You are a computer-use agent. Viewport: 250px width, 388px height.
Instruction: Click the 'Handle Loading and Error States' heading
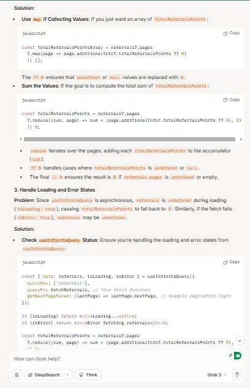pyautogui.click(x=55, y=190)
